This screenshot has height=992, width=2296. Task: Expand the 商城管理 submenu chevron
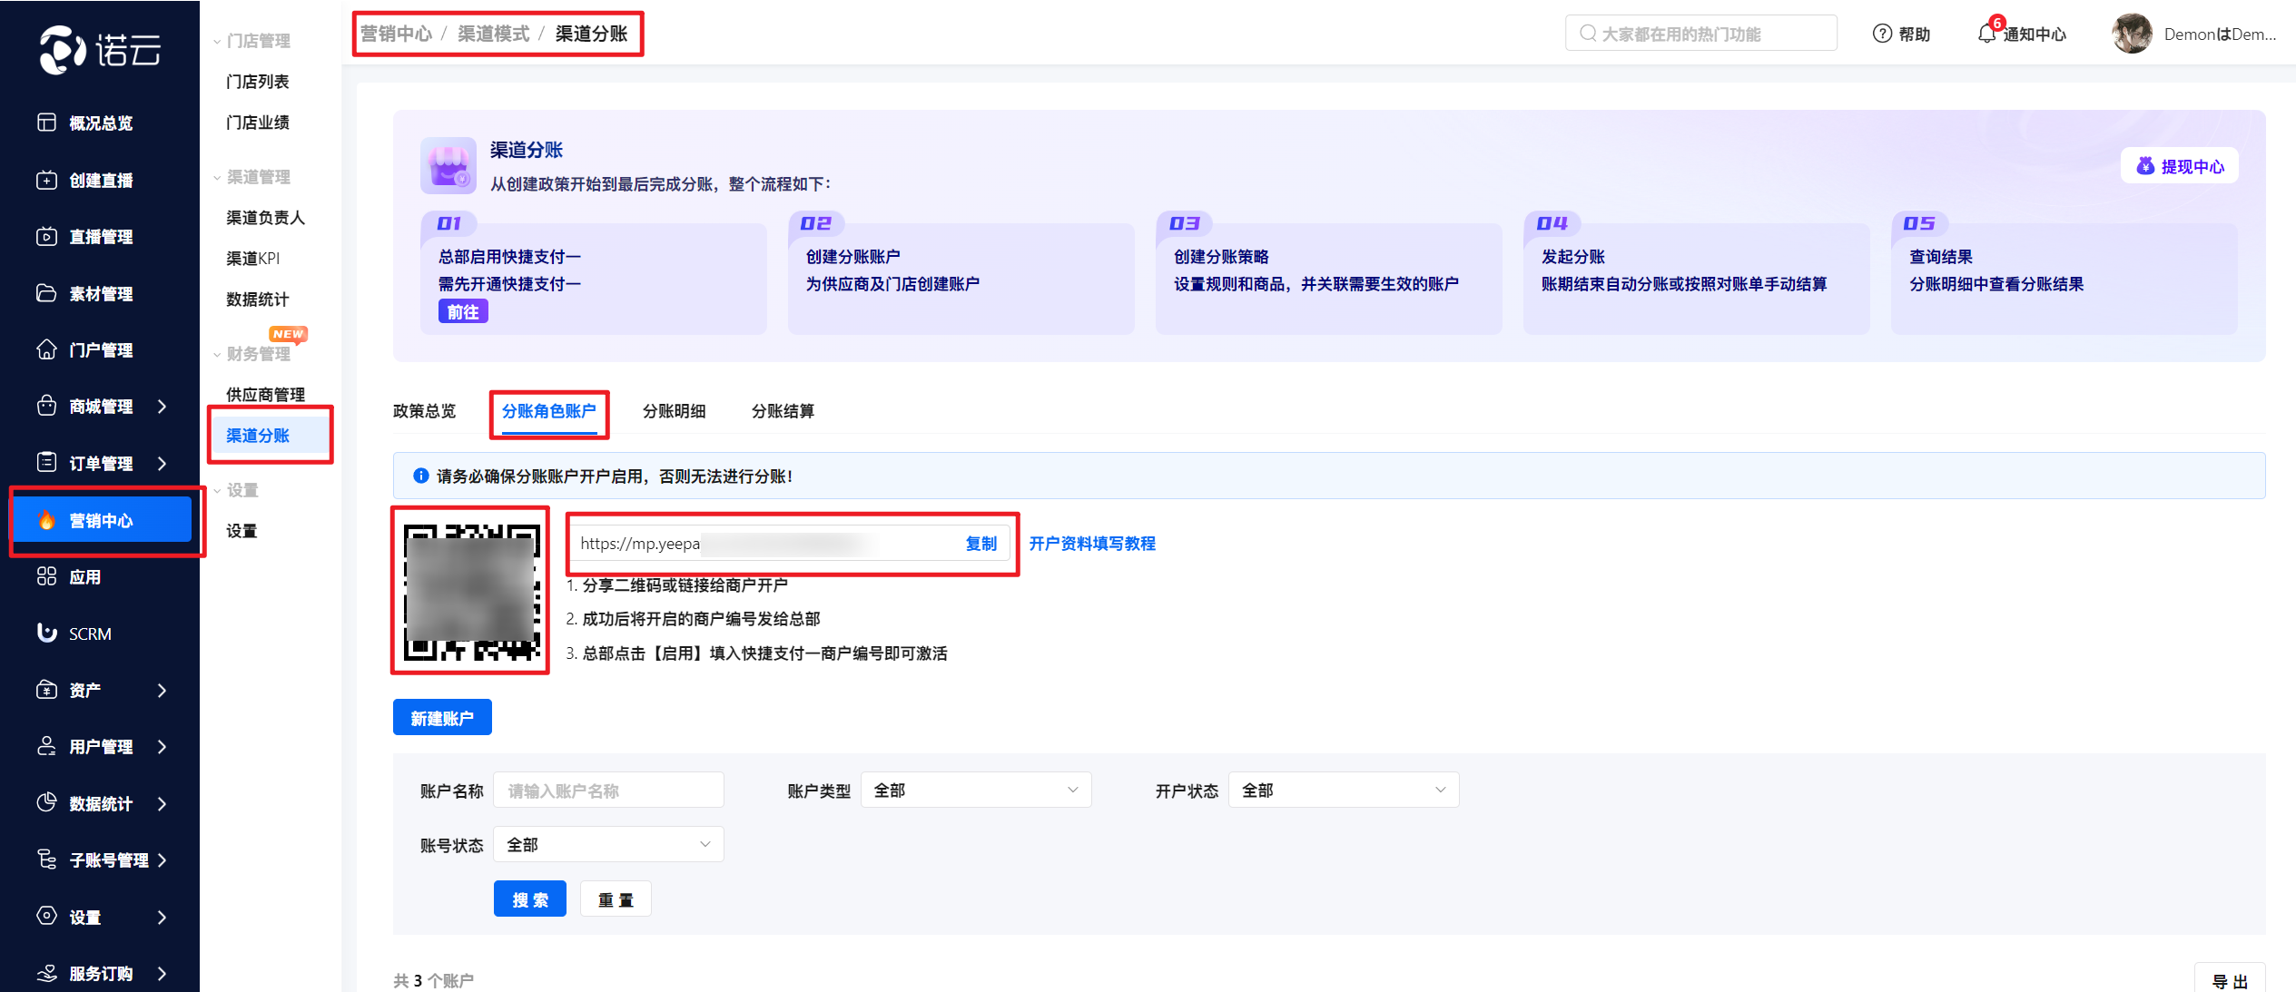pos(163,406)
